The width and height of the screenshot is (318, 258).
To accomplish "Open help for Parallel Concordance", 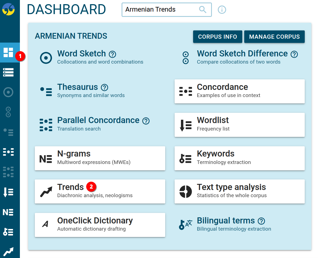I will tap(146, 121).
